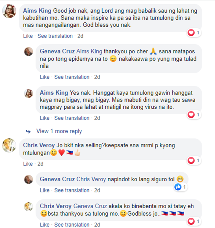
Task: See translation of Aims King's top comment
Action: click(x=55, y=36)
